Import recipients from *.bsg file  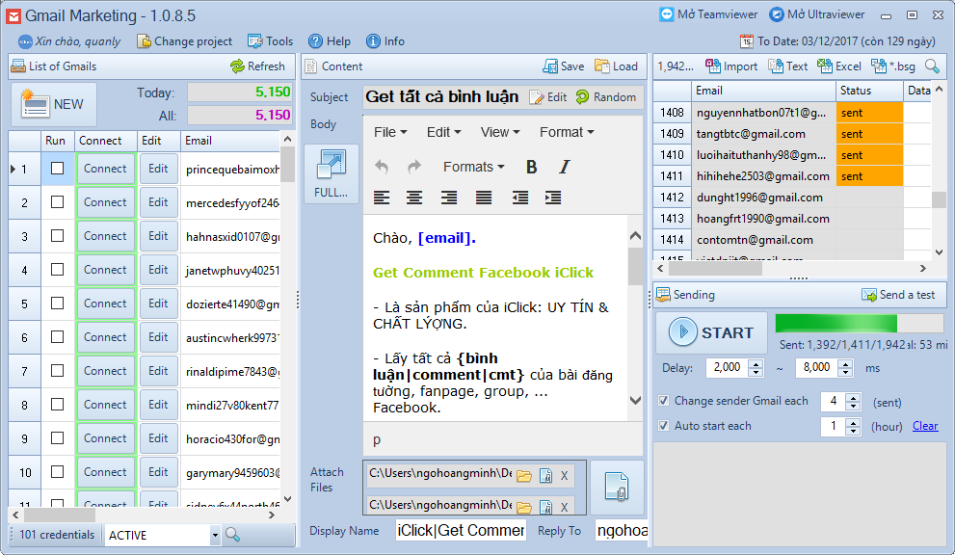pos(893,66)
